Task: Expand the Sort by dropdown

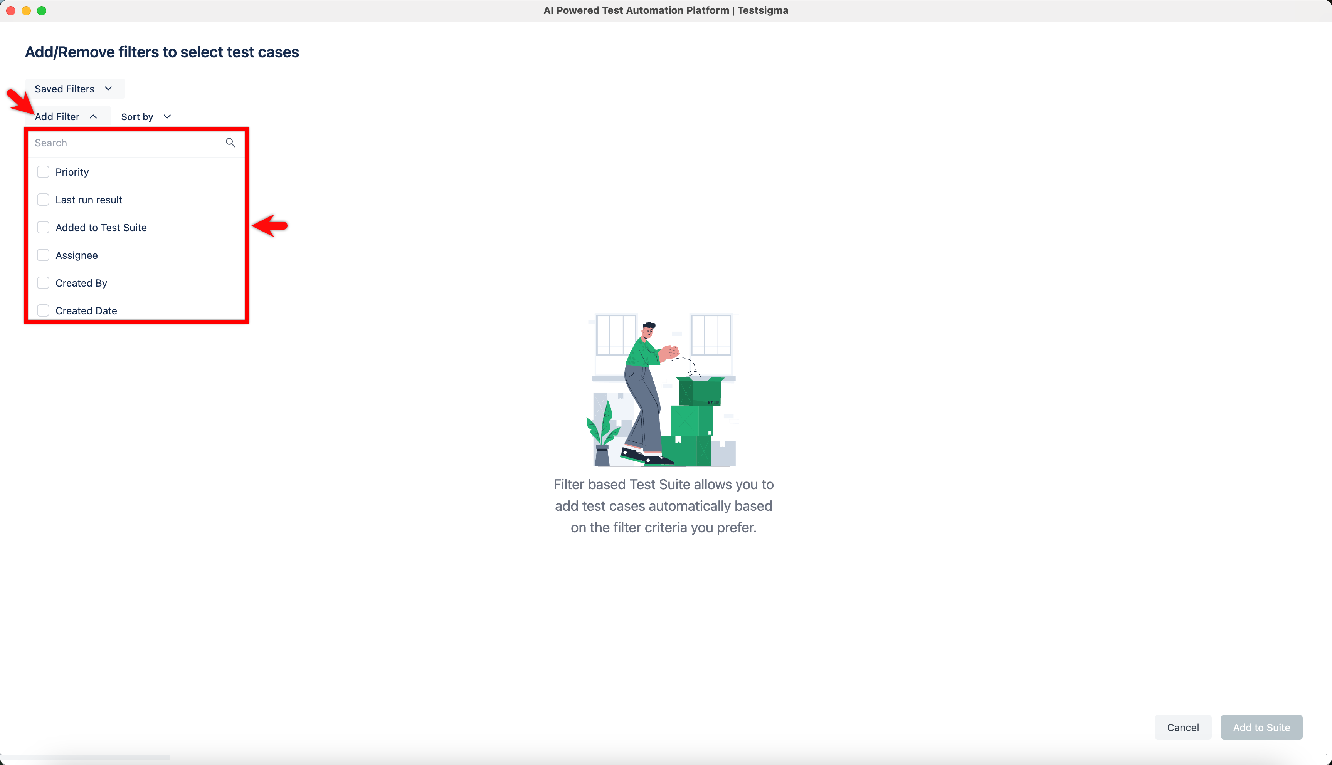Action: coord(145,117)
